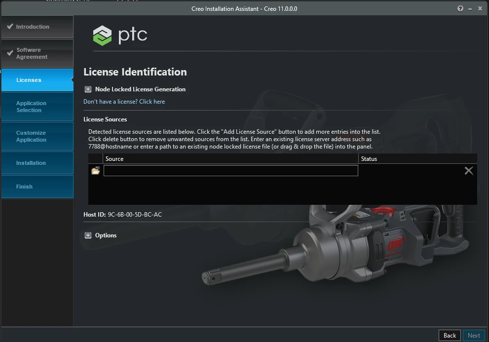The width and height of the screenshot is (489, 342).
Task: Click the License Sources label
Action: point(105,119)
